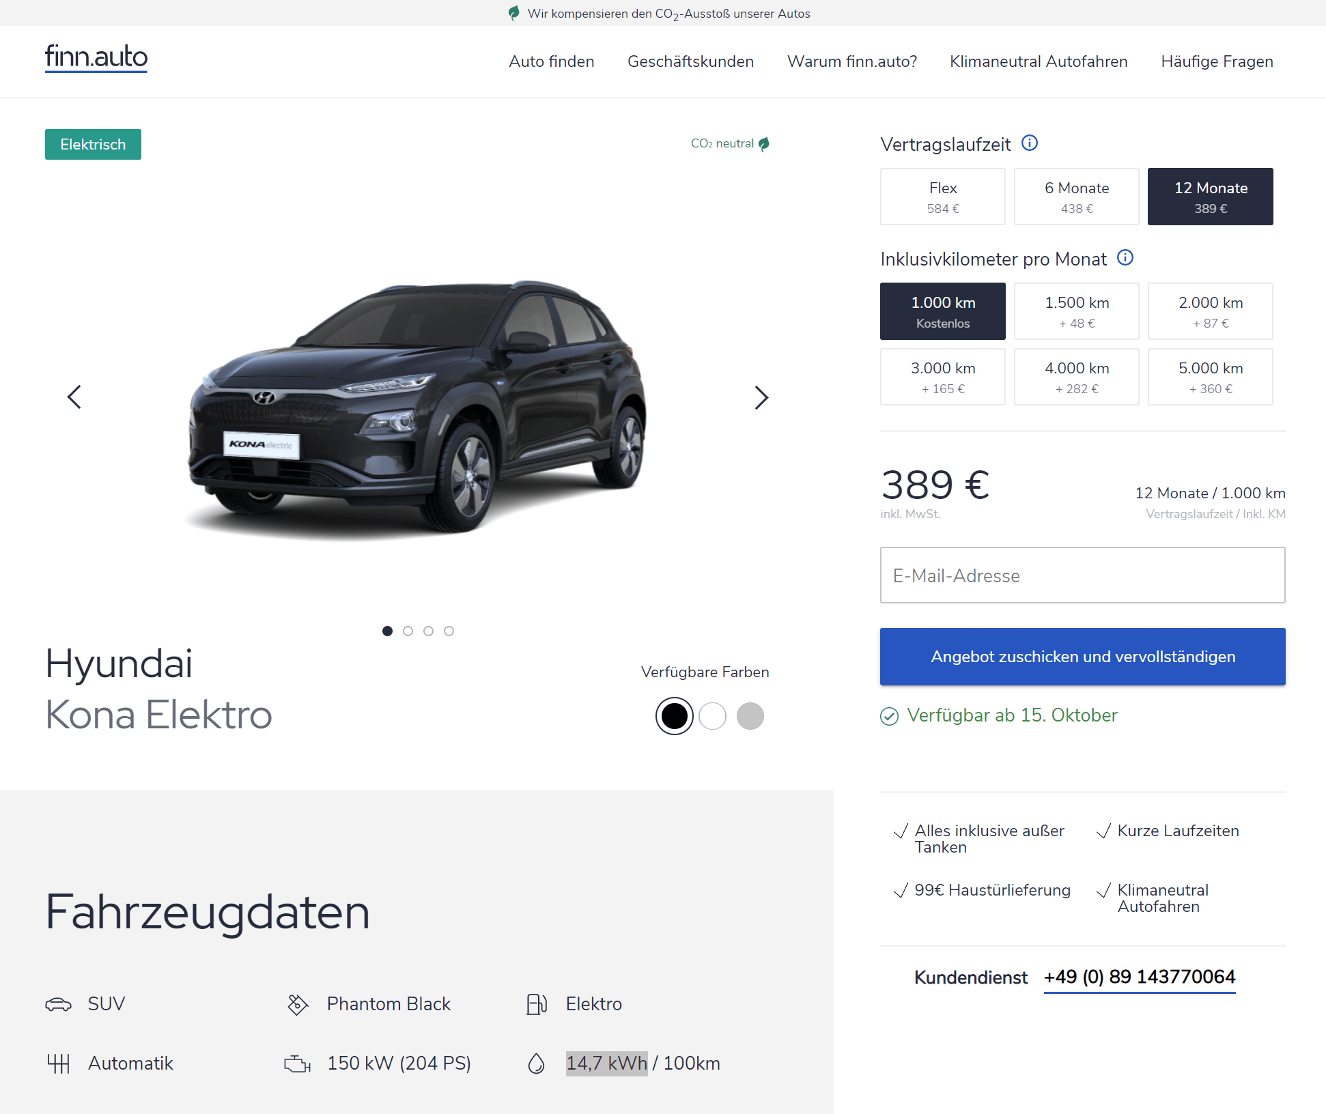Open Auto finden menu item
This screenshot has width=1326, height=1114.
point(552,61)
